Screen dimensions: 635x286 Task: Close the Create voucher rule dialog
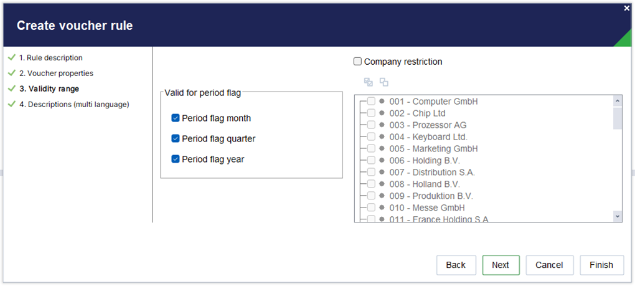pos(627,8)
